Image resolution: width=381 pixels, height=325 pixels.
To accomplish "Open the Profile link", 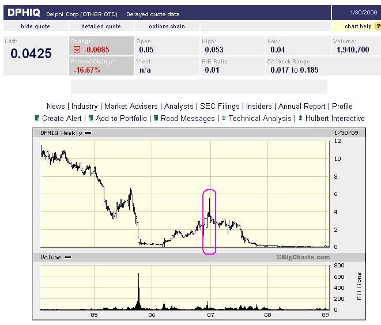I will tap(342, 106).
